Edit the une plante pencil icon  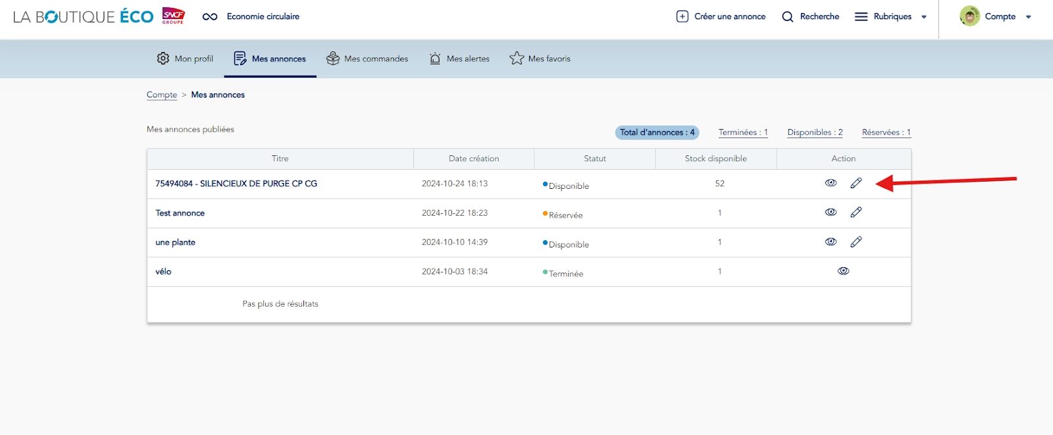[856, 242]
